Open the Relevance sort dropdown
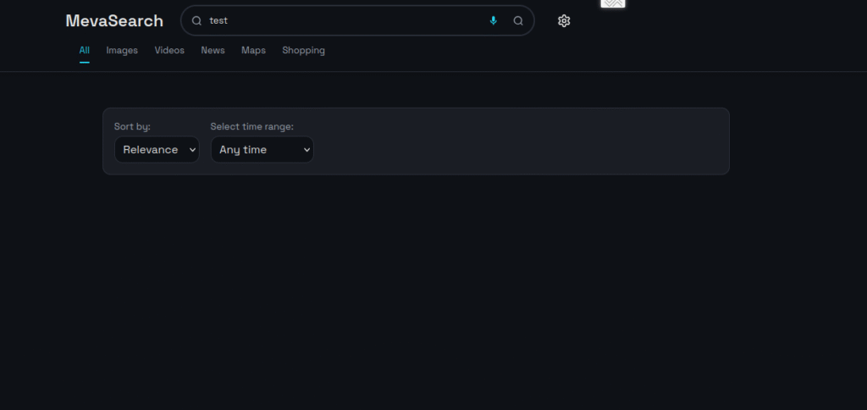Screen dimensions: 867x410 pyautogui.click(x=151, y=150)
